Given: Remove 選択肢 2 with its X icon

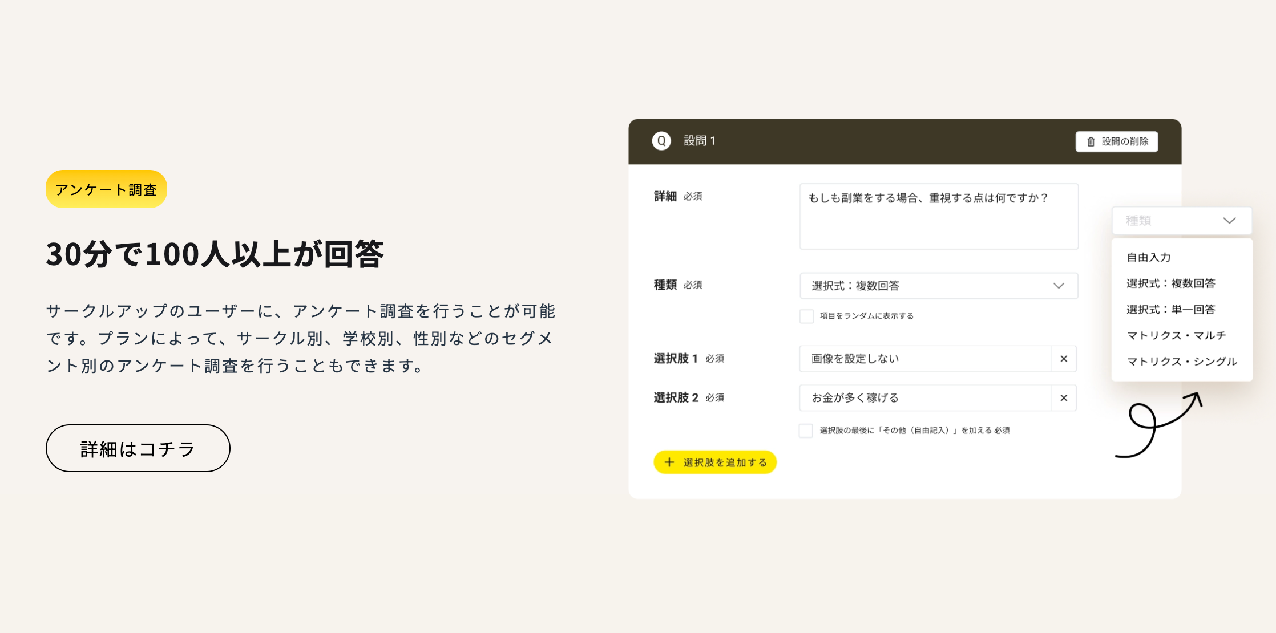Looking at the screenshot, I should 1064,398.
